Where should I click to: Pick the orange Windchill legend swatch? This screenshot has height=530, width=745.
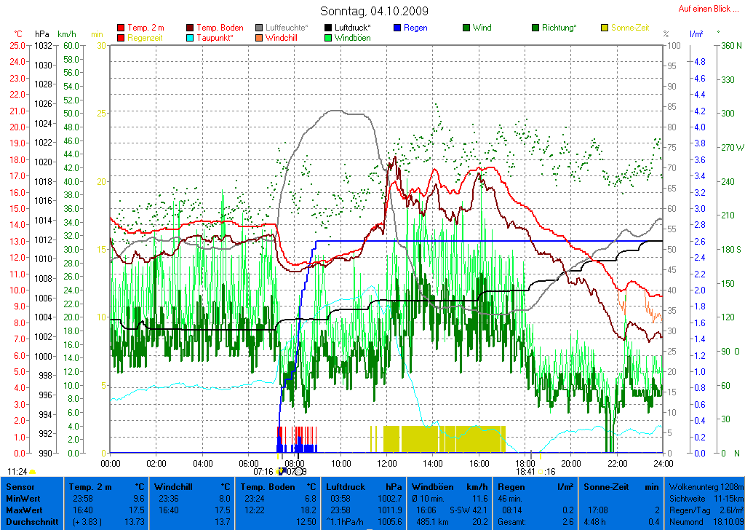260,37
